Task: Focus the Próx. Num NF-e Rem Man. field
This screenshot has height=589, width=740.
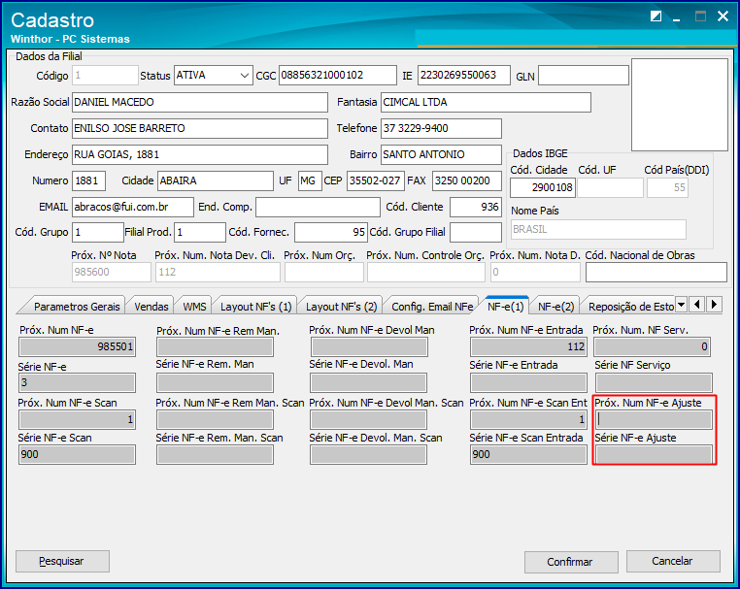Action: (x=215, y=347)
